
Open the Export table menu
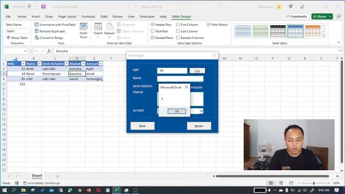[98, 31]
